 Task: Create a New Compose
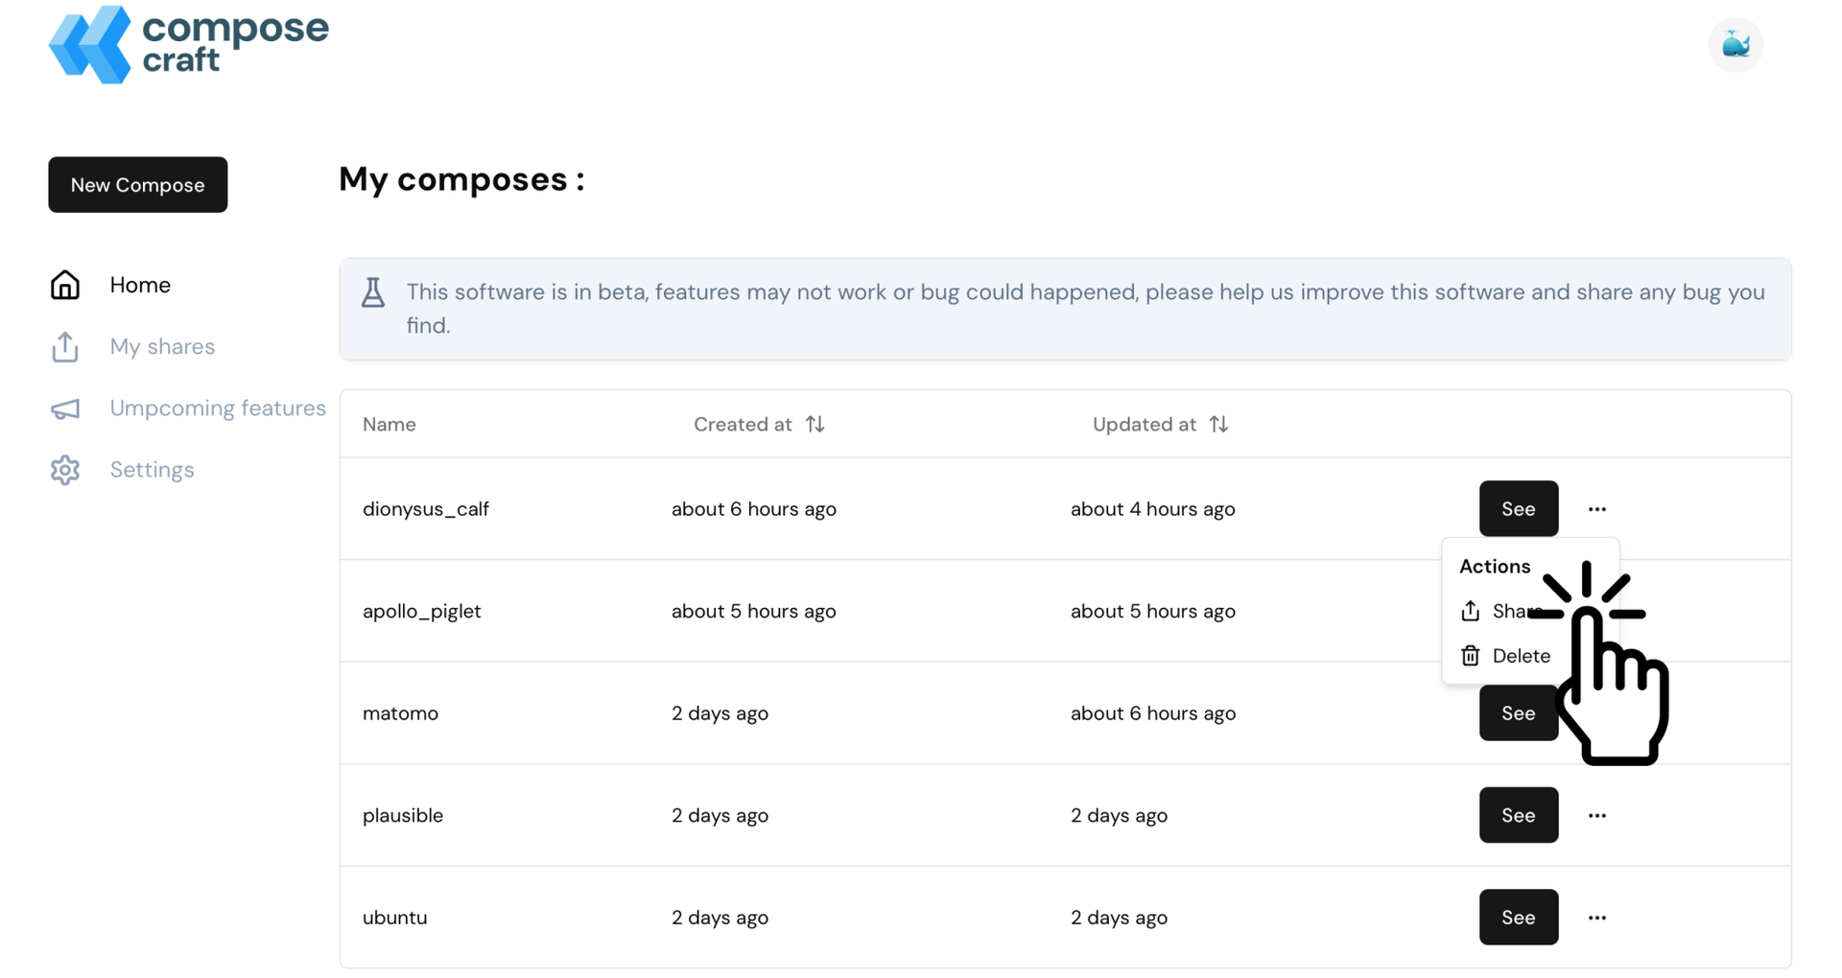coord(138,185)
